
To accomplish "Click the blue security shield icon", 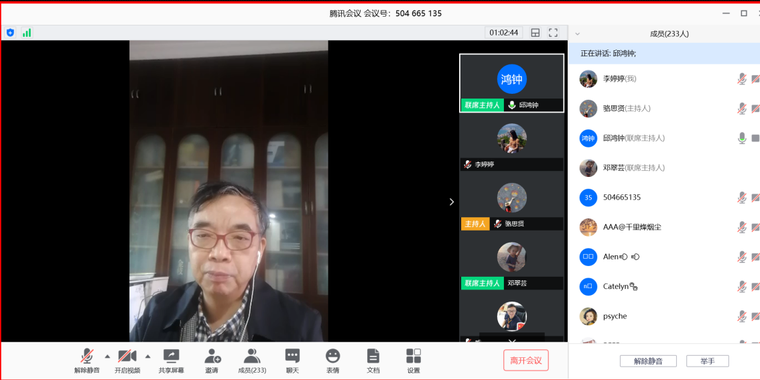I will click(x=10, y=33).
